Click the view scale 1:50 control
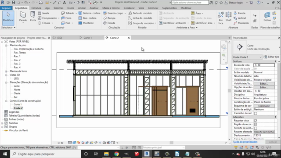The image size is (281, 158). [x=61, y=143]
